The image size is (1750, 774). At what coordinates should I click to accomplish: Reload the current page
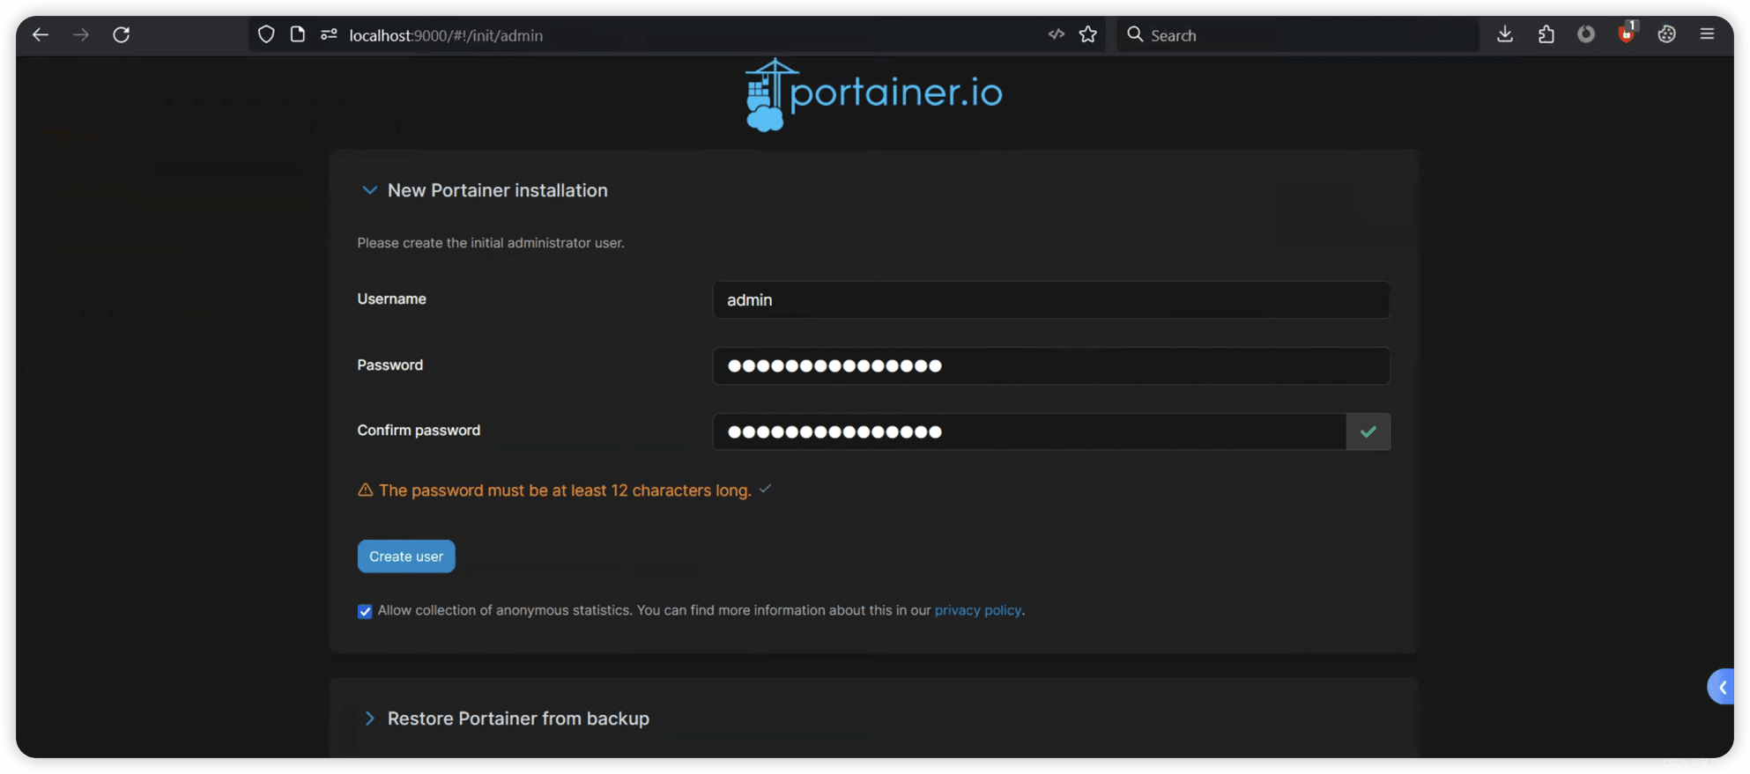[x=122, y=34]
